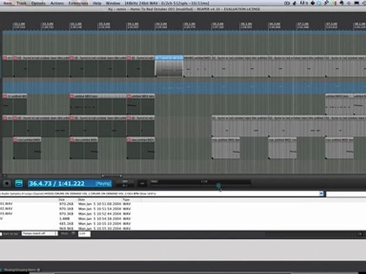
Task: Click the empty filter field right of path
Action: 346,194
